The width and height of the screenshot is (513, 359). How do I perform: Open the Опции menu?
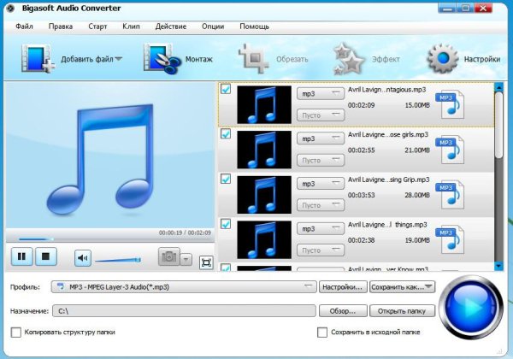click(213, 26)
